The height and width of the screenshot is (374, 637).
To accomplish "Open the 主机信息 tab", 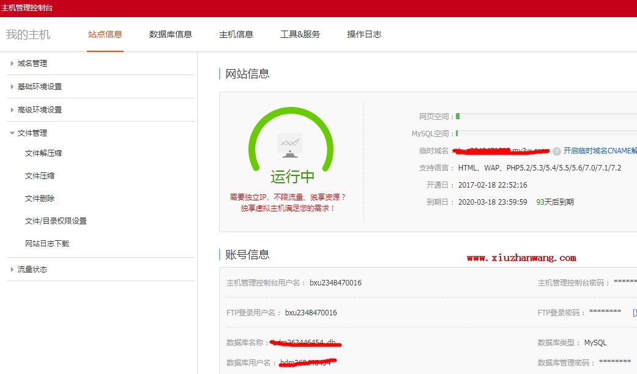I will 236,34.
